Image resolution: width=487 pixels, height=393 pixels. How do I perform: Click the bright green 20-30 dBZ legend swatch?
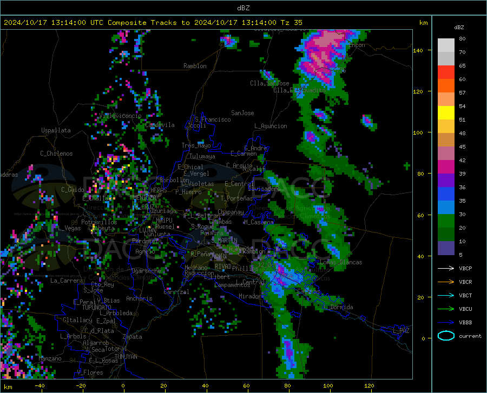[x=446, y=221]
